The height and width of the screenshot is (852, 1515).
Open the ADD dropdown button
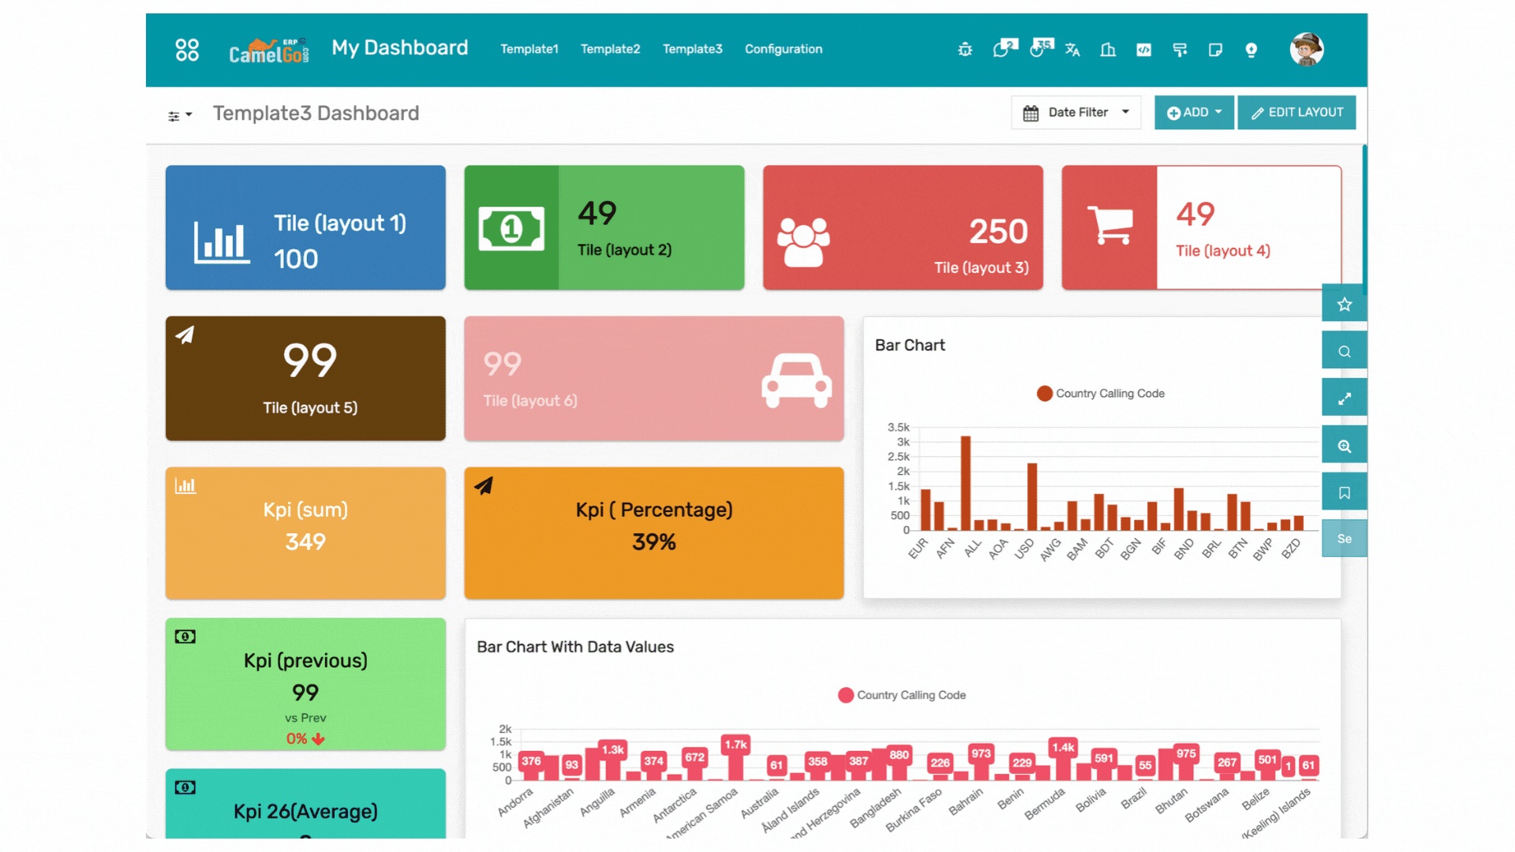click(1194, 112)
